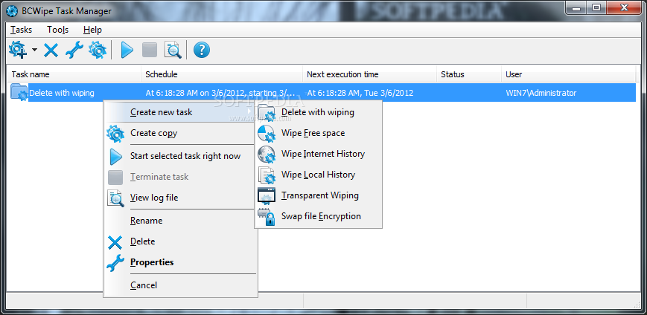Click the wrench Properties toolbar icon
Screen dimensions: 647x315
point(74,51)
